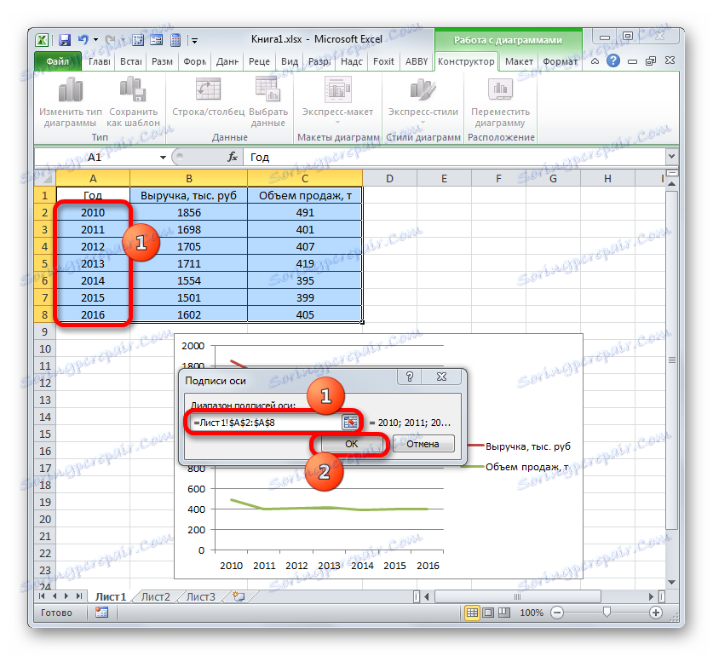The height and width of the screenshot is (656, 713).
Task: Click the 100% zoom level
Action: 532,613
